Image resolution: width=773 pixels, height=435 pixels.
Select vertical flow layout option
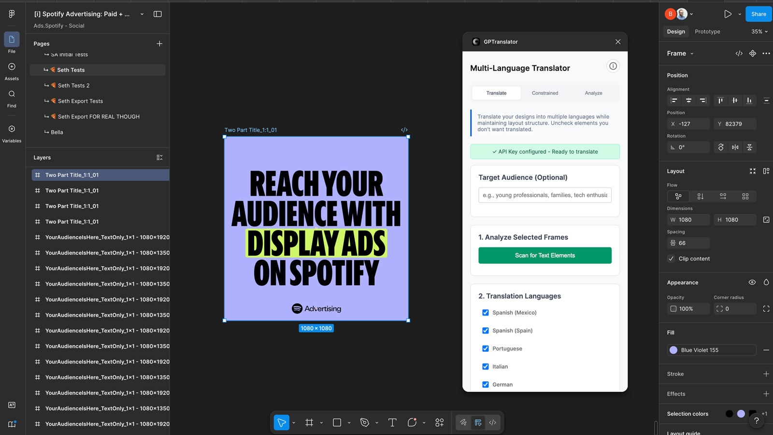(x=701, y=196)
